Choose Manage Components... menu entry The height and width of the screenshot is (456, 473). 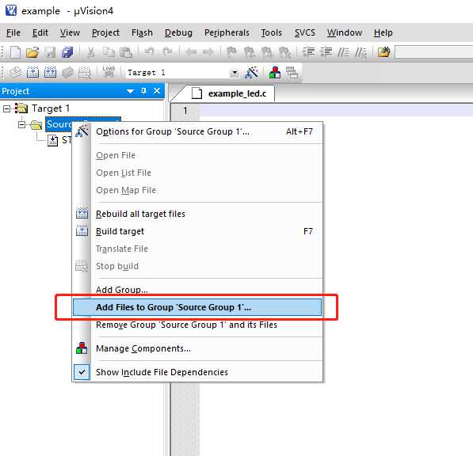pyautogui.click(x=197, y=348)
